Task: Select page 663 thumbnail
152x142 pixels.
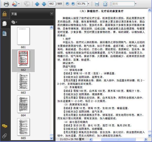Action: [x=23, y=81]
